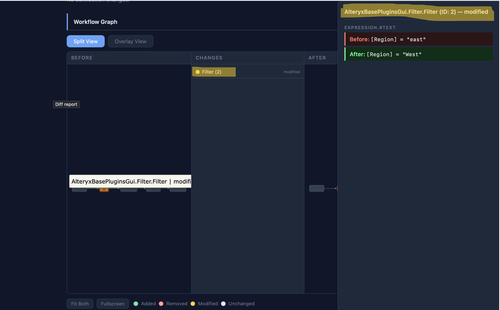Click the orange modified node in Before graph
This screenshot has height=310, width=500.
coord(104,190)
